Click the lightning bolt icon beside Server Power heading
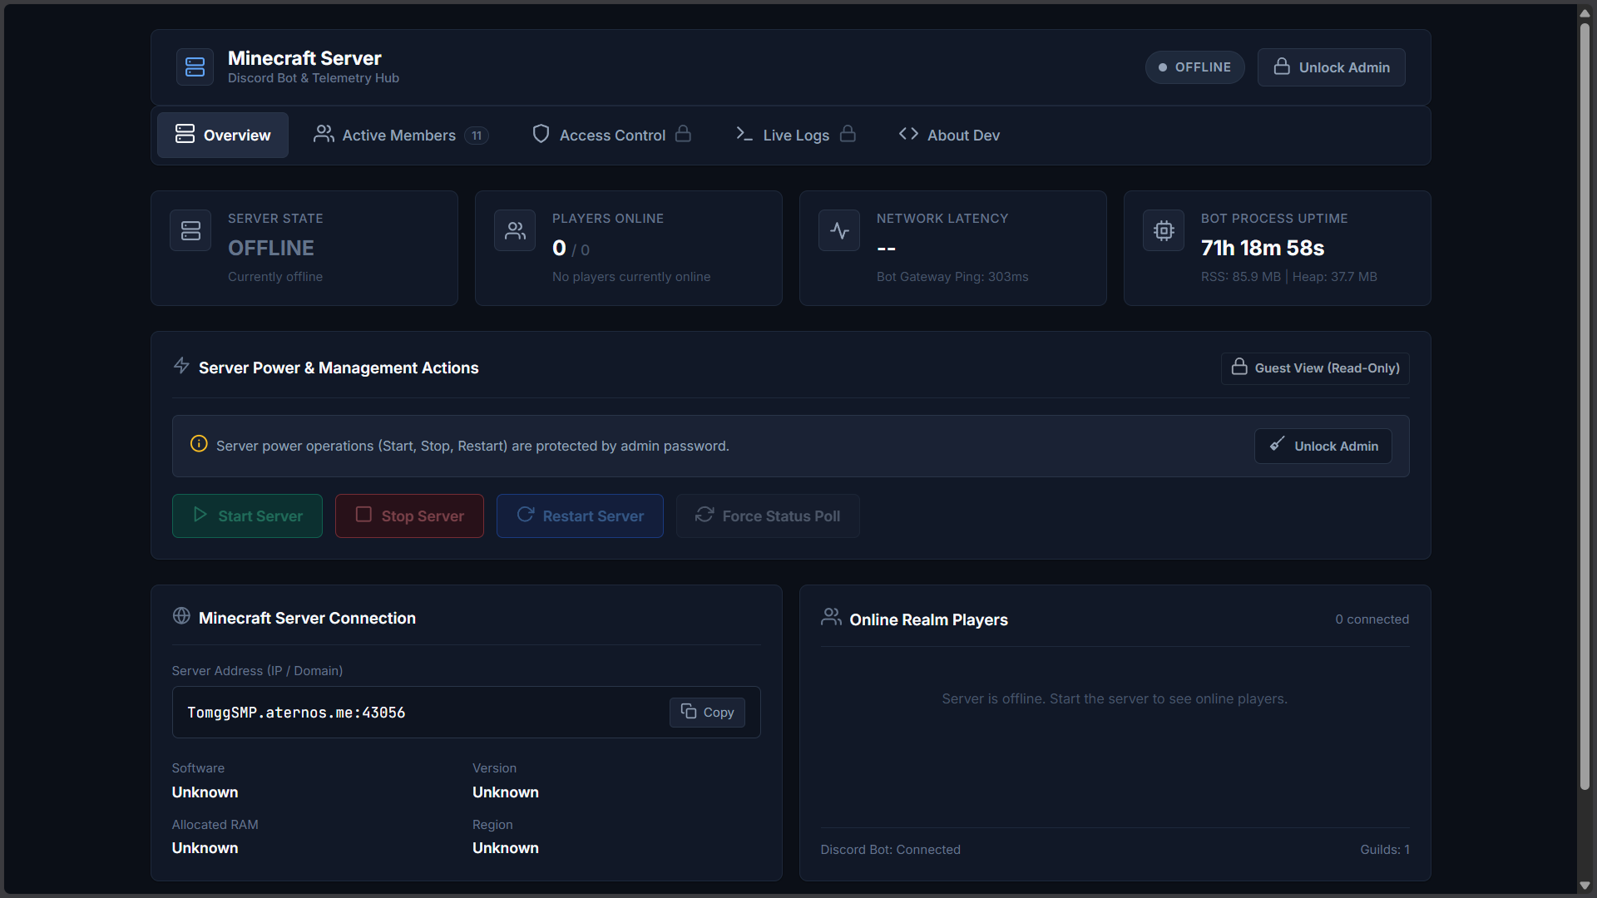Image resolution: width=1597 pixels, height=898 pixels. pos(181,366)
